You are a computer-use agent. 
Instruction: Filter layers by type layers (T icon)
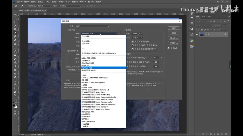(218, 22)
